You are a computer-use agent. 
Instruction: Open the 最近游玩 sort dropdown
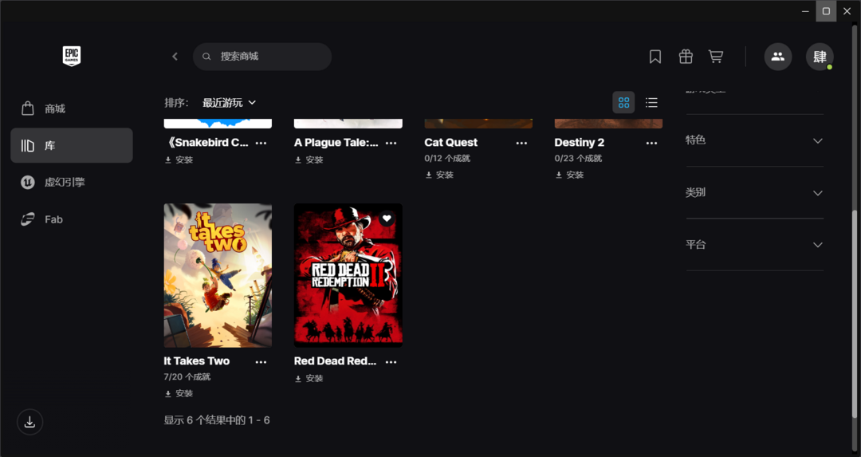[229, 103]
